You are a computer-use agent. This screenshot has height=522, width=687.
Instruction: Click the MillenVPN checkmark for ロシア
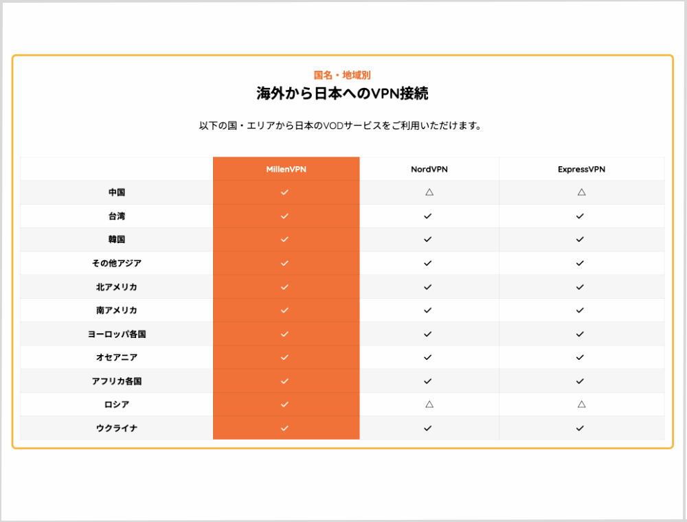pos(285,405)
